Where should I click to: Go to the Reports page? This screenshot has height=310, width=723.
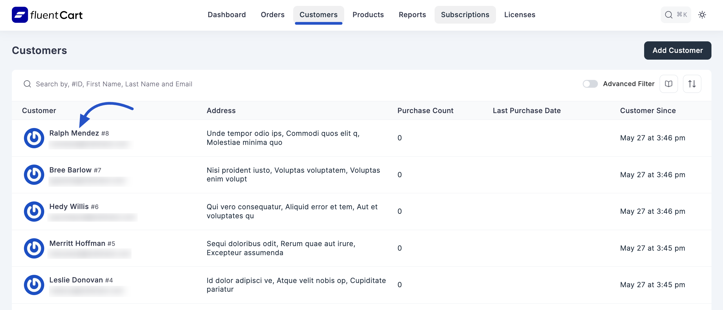(x=412, y=15)
